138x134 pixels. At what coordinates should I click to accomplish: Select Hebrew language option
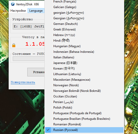[x=84, y=35]
